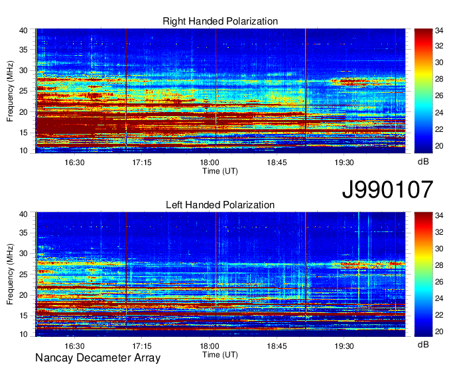Click the 'Left Handed Polarization' title
Screen dimensions: 451x366
click(220, 205)
